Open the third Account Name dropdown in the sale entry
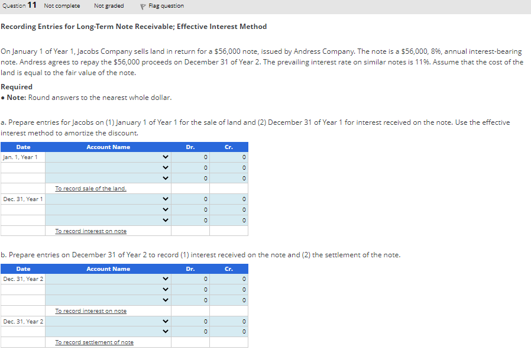531x359 pixels. point(166,178)
